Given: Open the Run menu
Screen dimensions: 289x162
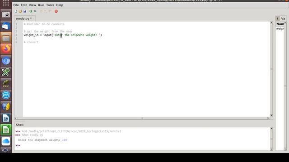Looking at the screenshot, I should click(x=41, y=5).
